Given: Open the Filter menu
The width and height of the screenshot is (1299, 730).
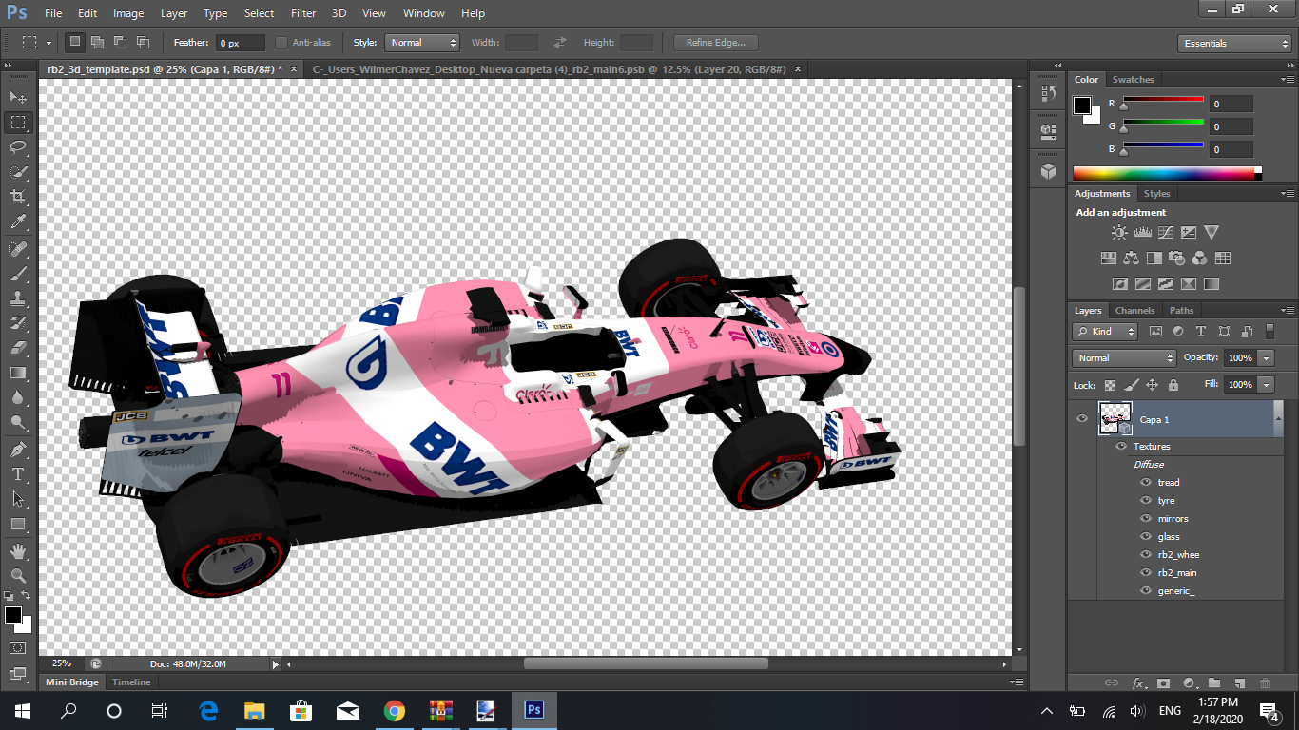Looking at the screenshot, I should pos(303,13).
